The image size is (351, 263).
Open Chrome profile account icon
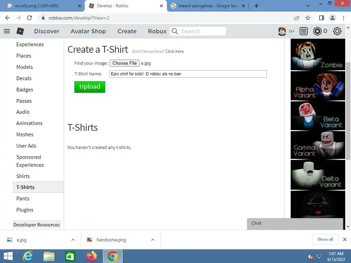332,18
